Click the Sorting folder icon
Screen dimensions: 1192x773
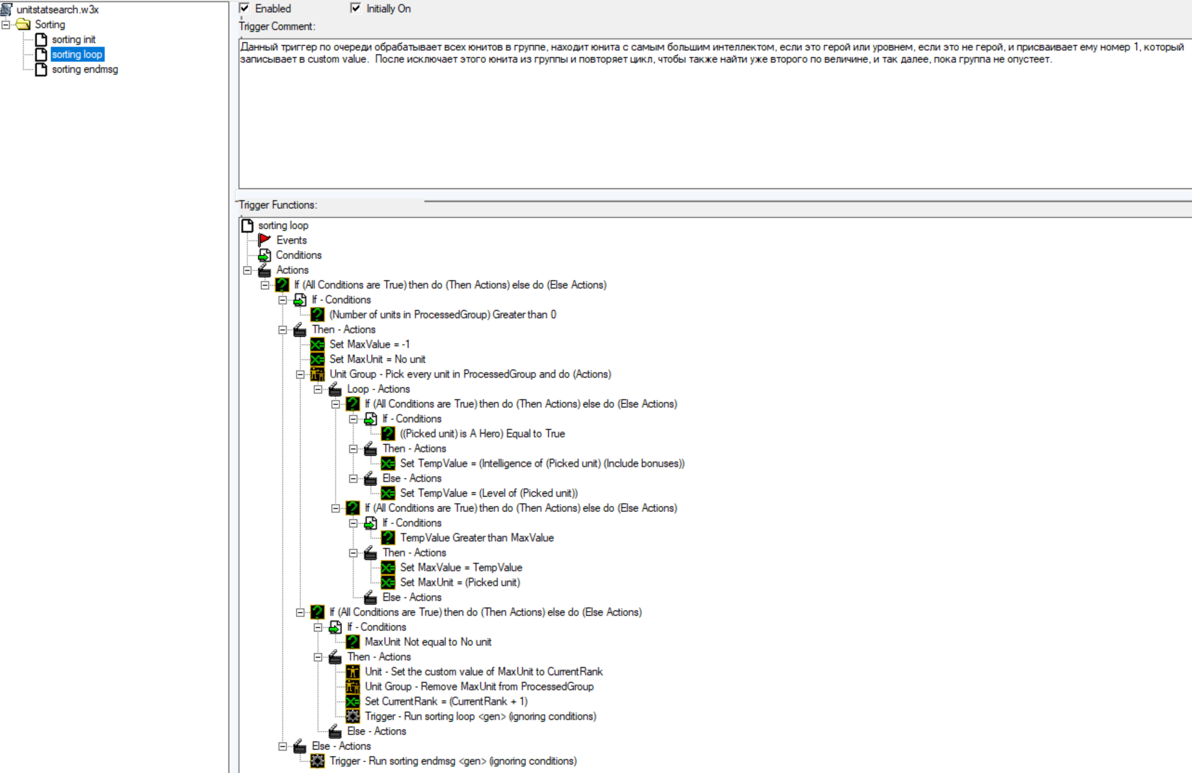pos(24,24)
